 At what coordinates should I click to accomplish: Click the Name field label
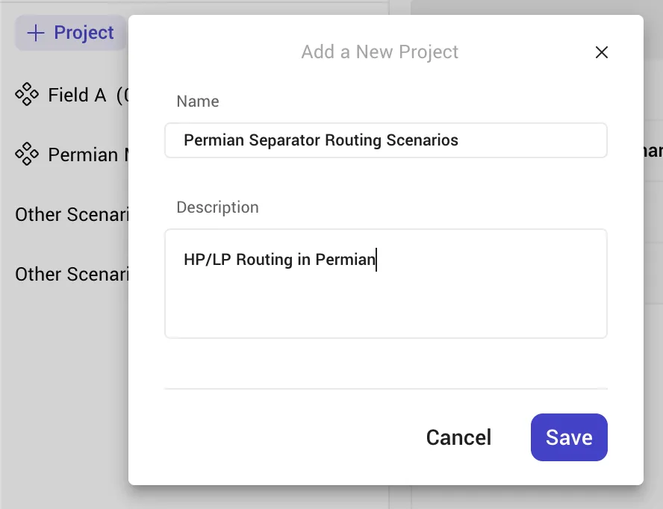click(x=197, y=102)
